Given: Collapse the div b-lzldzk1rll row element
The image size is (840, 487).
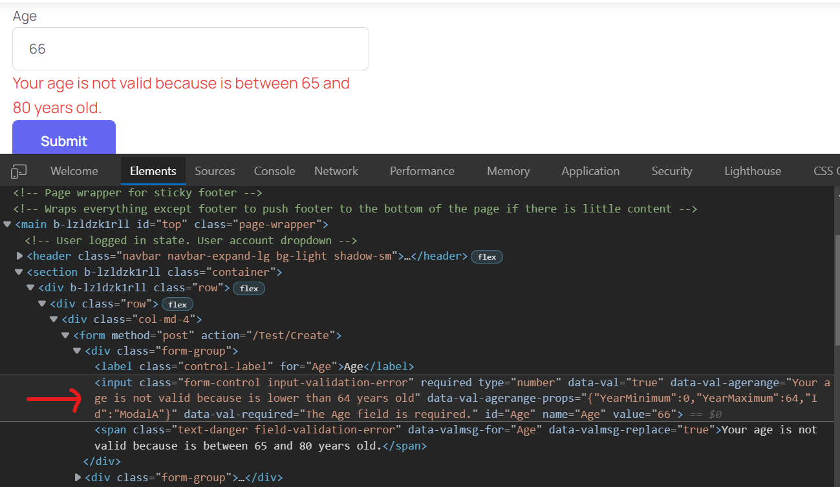Looking at the screenshot, I should click(x=30, y=288).
